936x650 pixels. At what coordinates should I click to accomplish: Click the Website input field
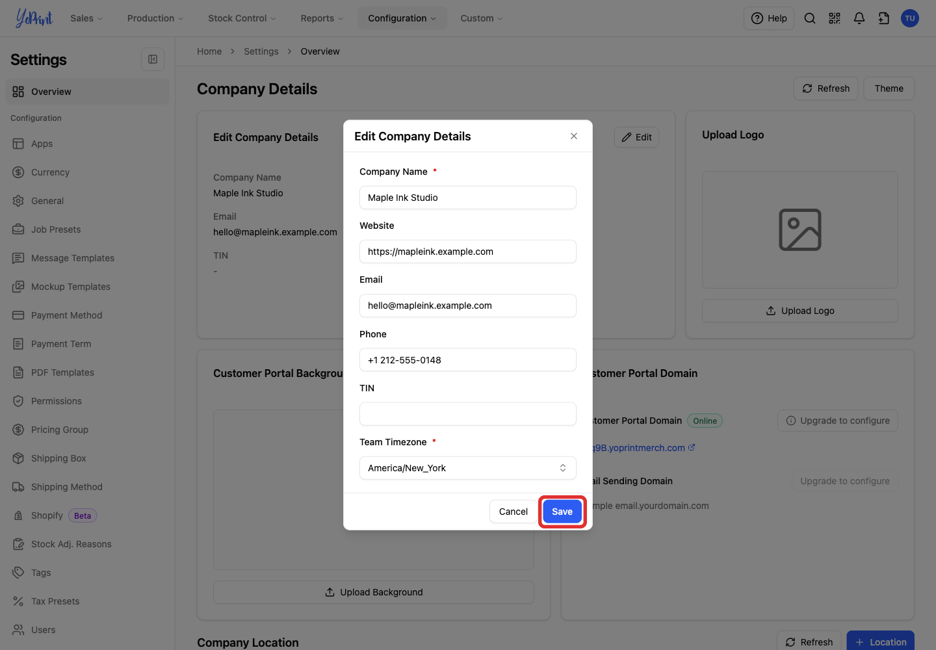[468, 252]
